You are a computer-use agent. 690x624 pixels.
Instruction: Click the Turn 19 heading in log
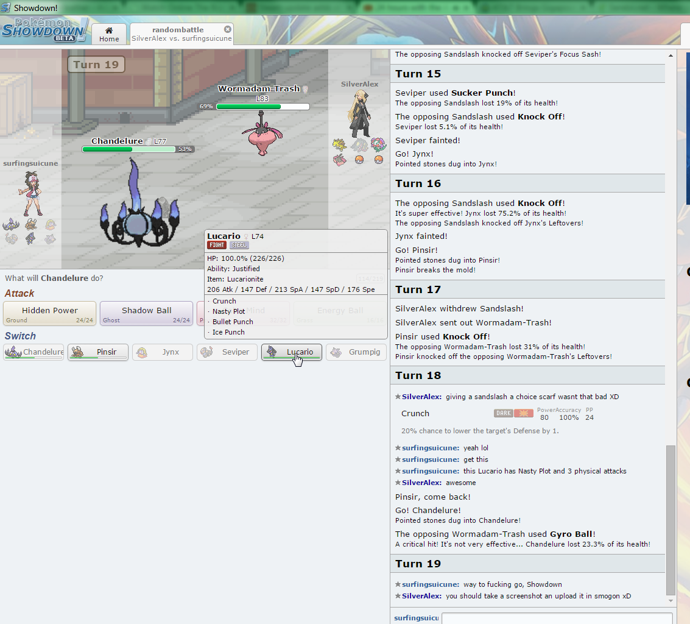click(418, 564)
